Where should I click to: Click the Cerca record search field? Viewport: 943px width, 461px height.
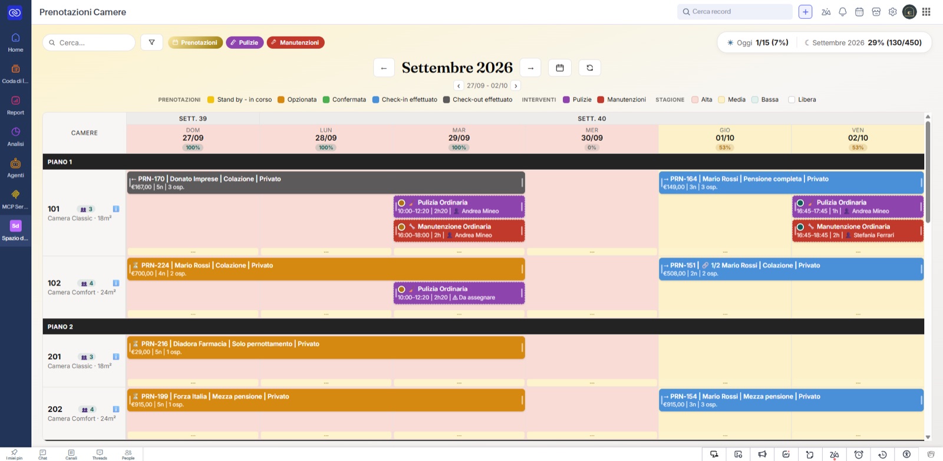coord(735,12)
